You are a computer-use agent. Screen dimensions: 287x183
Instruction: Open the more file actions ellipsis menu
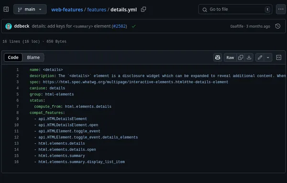click(x=281, y=9)
